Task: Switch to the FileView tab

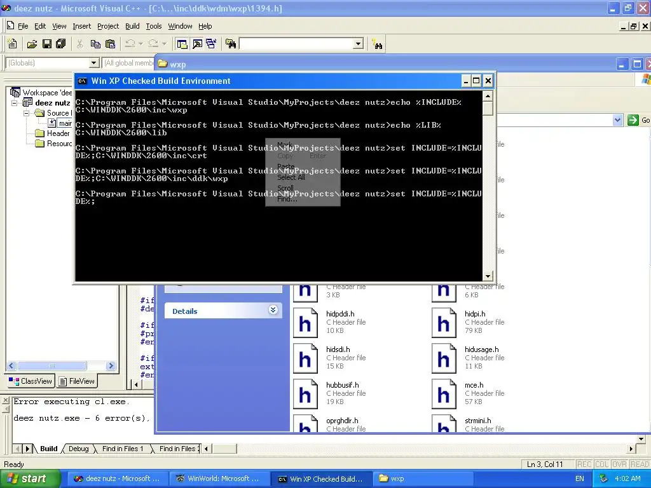Action: [76, 381]
